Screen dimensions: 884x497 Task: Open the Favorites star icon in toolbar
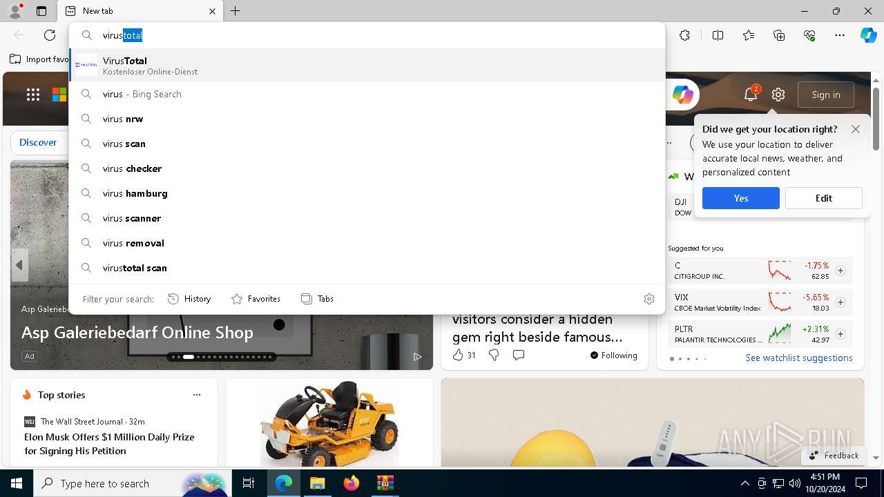pyautogui.click(x=749, y=35)
